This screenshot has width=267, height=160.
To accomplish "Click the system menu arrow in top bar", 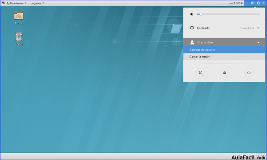I will [x=263, y=3].
